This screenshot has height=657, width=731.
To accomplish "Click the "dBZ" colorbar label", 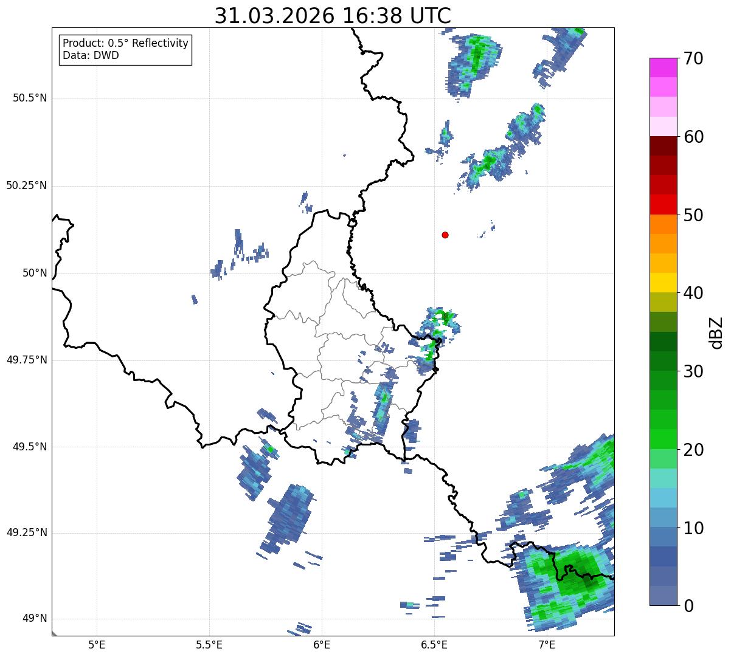I will click(716, 332).
